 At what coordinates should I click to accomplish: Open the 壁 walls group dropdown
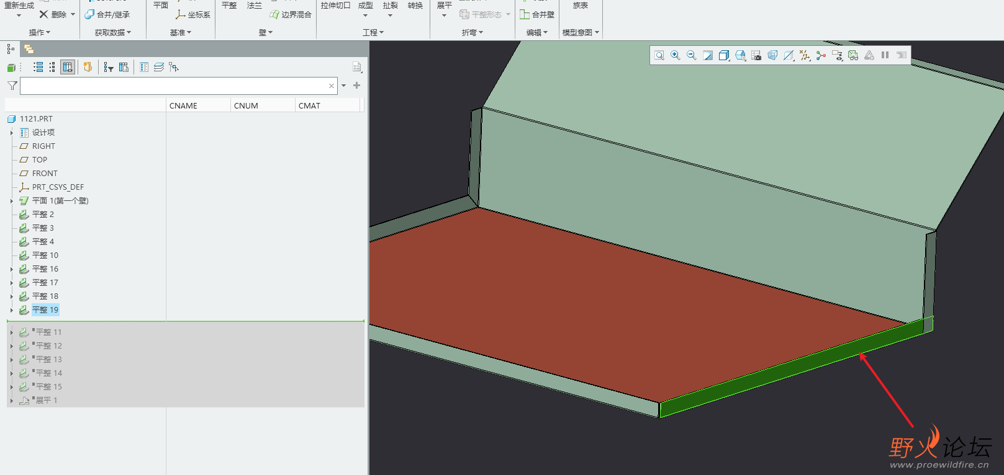[x=266, y=32]
